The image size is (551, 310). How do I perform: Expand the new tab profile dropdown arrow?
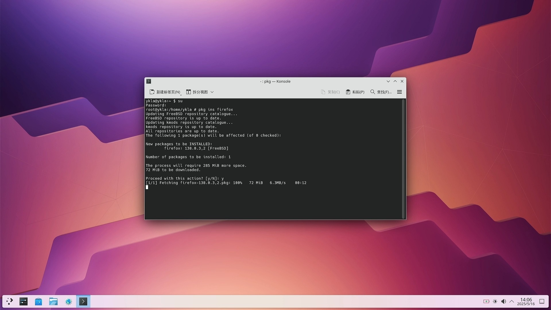(x=181, y=95)
